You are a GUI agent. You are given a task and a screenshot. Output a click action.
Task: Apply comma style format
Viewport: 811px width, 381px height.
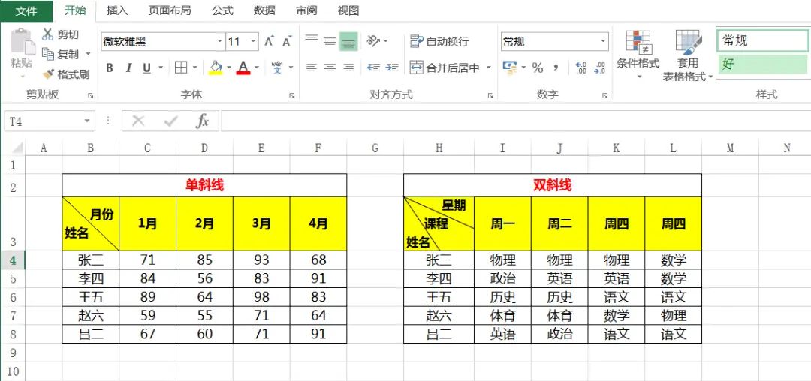click(x=556, y=67)
